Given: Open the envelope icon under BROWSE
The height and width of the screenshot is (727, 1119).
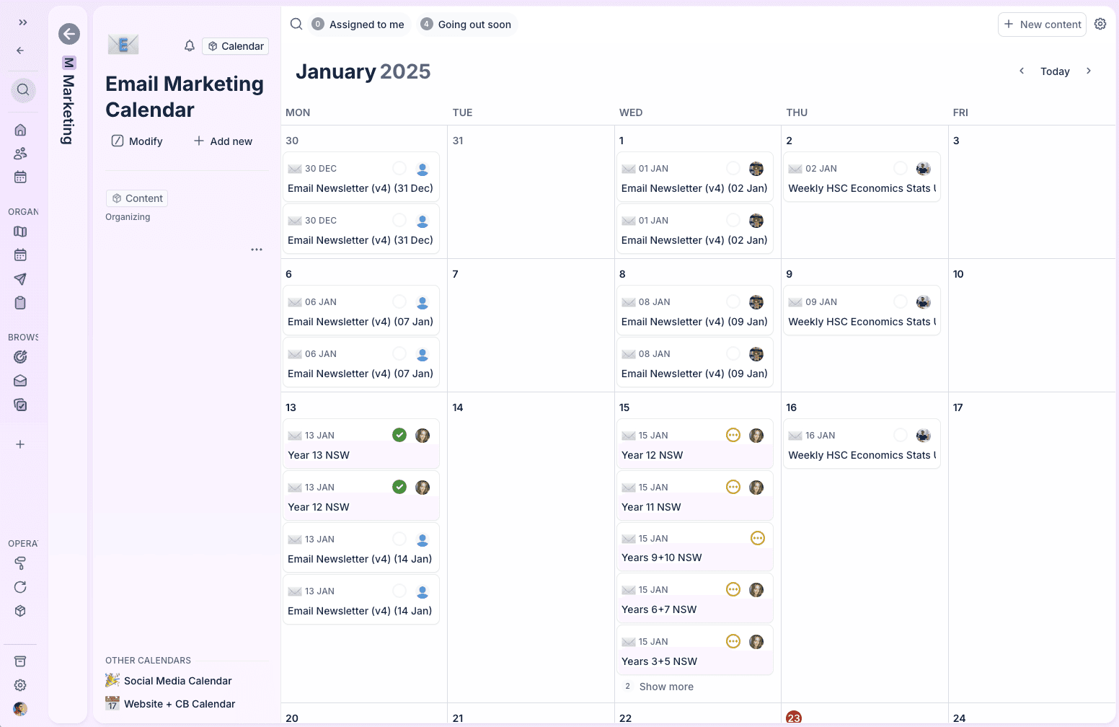Looking at the screenshot, I should click(20, 381).
